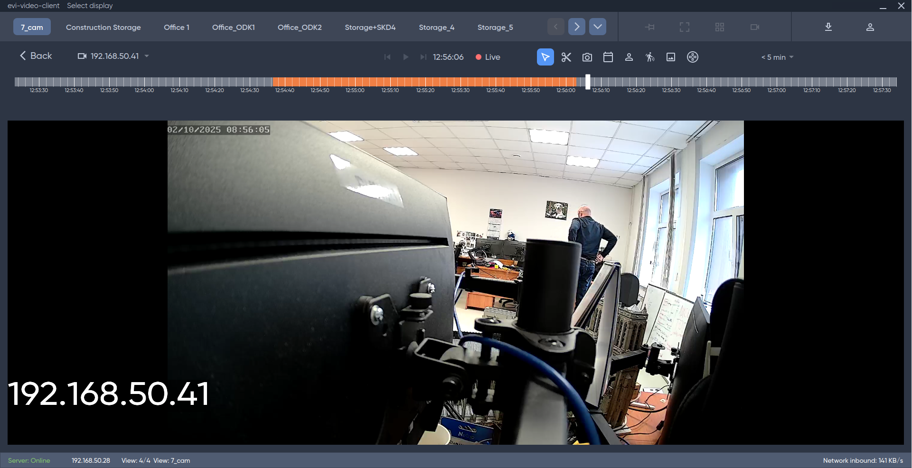Viewport: 912px width, 468px height.
Task: Open the PTZ/fisheye wheel icon
Action: click(693, 57)
